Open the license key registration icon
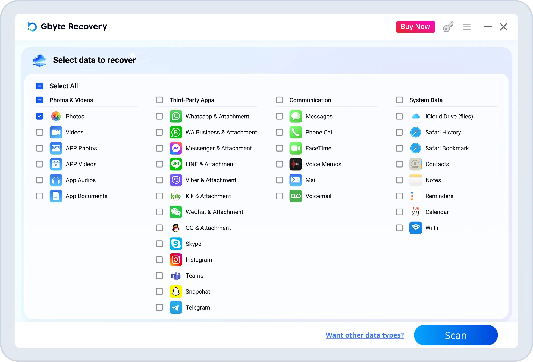533x362 pixels. click(x=448, y=27)
